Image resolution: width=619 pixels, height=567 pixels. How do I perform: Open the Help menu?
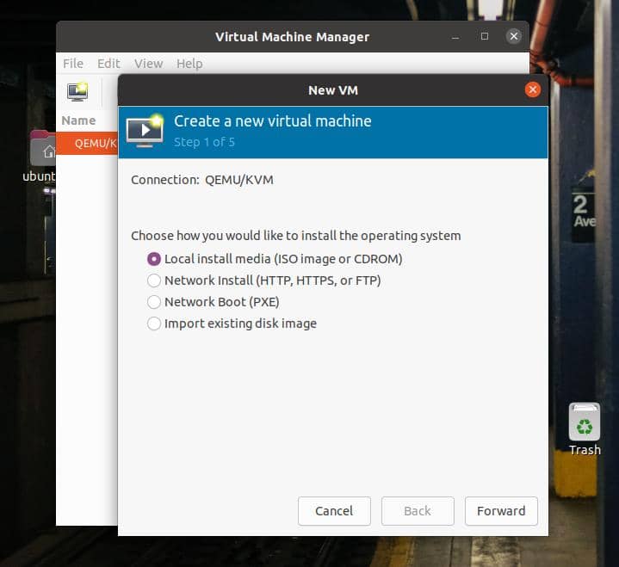click(x=189, y=64)
